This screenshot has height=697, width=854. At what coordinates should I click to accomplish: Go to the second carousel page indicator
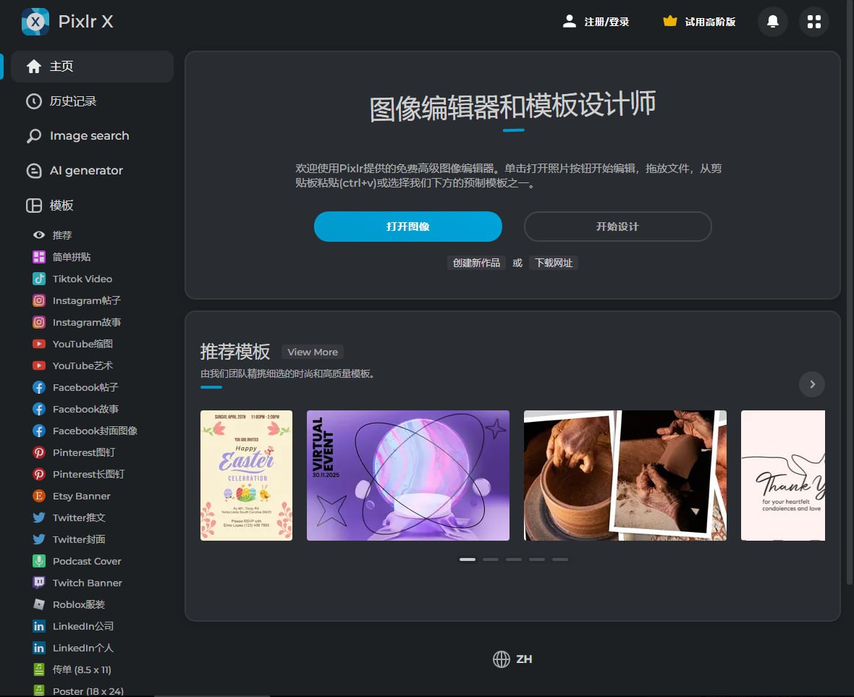tap(491, 559)
